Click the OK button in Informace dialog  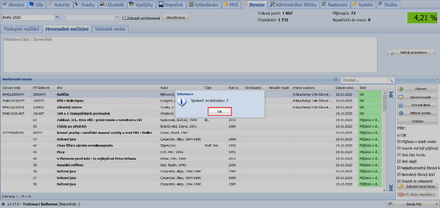point(220,111)
